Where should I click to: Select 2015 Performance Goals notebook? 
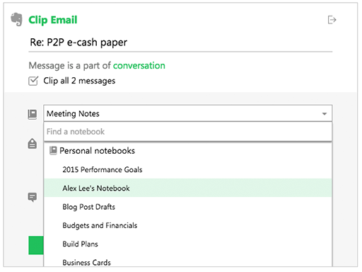[188, 169]
